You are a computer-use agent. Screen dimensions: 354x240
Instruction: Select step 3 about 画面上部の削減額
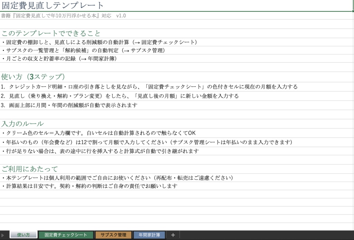tap(69, 106)
